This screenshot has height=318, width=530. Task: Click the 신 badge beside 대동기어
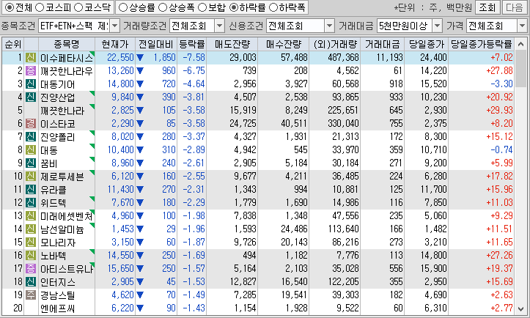pyautogui.click(x=31, y=84)
